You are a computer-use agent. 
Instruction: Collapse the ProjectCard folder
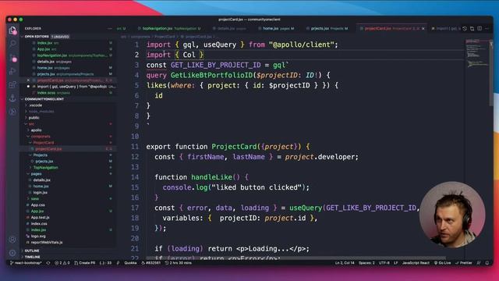[x=44, y=142]
